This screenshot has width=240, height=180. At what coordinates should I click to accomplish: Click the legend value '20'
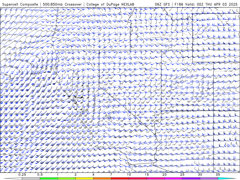point(164,175)
